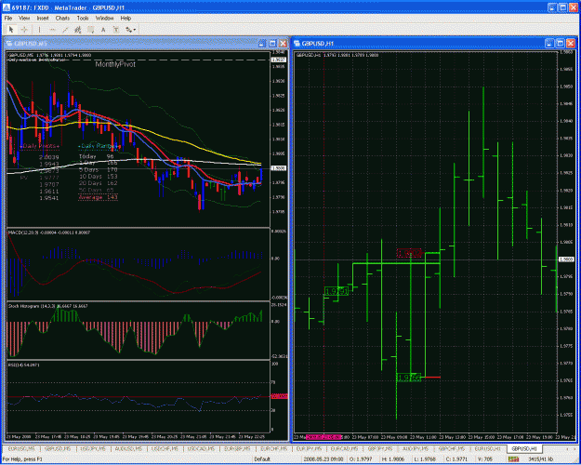Switch to GBPCHF,M5 chart tab
The height and width of the screenshot is (465, 581).
pyautogui.click(x=451, y=449)
